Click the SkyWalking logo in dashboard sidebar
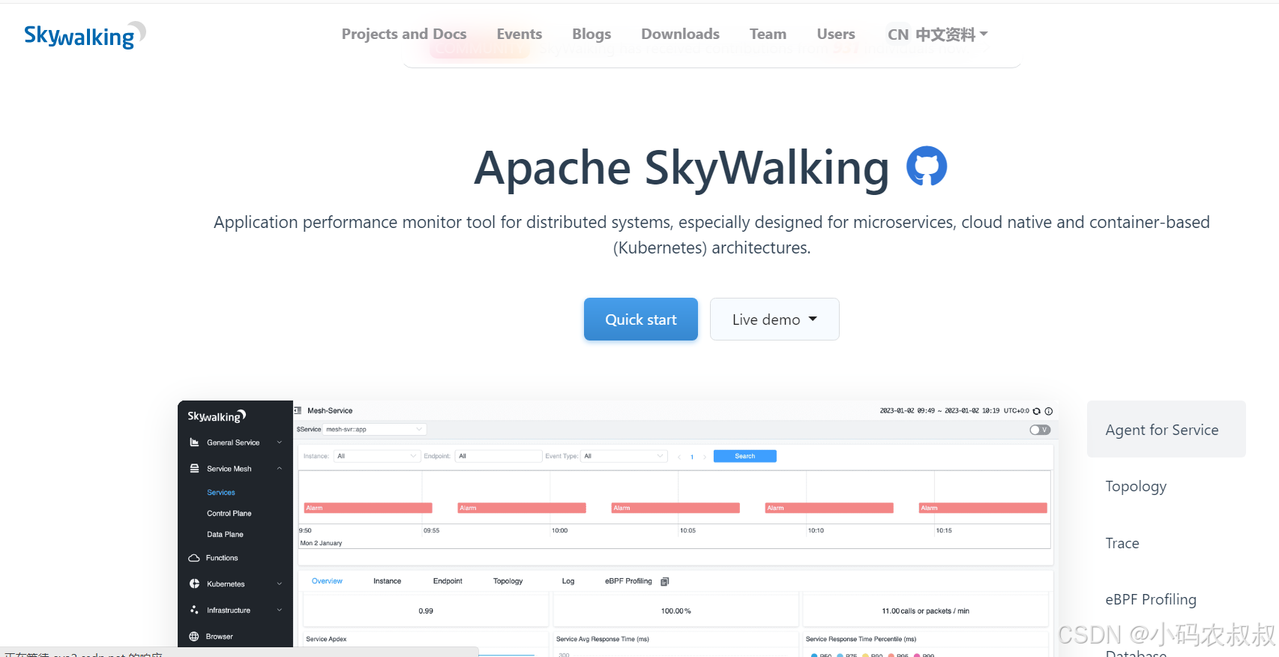The image size is (1279, 657). [217, 416]
